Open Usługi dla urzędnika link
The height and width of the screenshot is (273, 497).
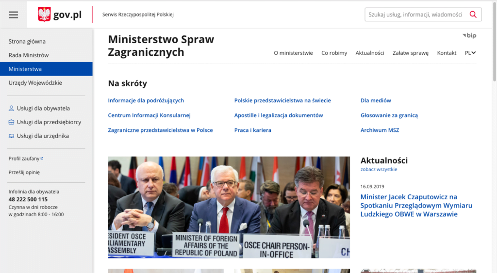(43, 136)
